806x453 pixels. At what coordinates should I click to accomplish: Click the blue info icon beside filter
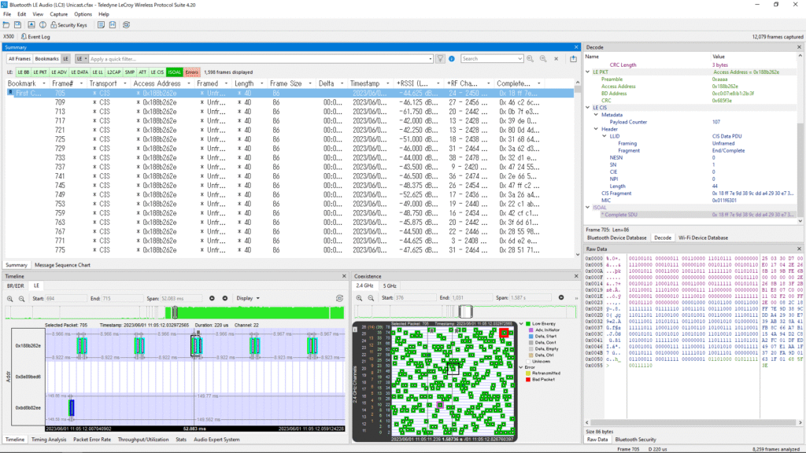[x=453, y=59]
